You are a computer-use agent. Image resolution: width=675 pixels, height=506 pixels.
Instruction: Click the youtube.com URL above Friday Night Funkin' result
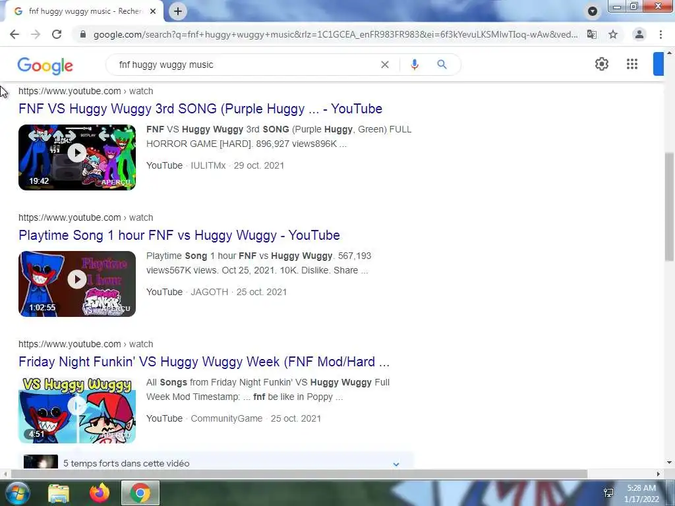[86, 344]
